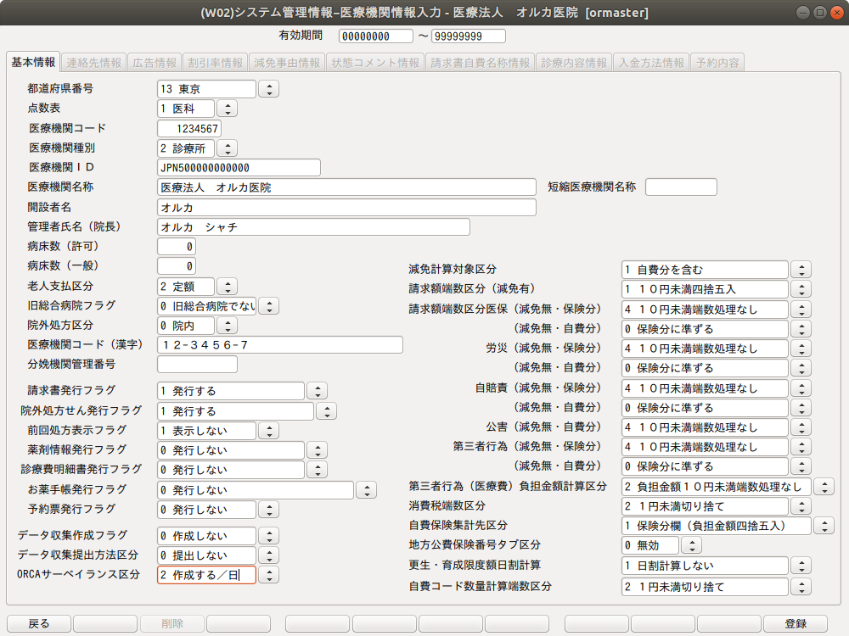Screen dimensions: 849x636
Task: Expand the 減免計算対象区分 dropdown arrow
Action: pyautogui.click(x=801, y=270)
